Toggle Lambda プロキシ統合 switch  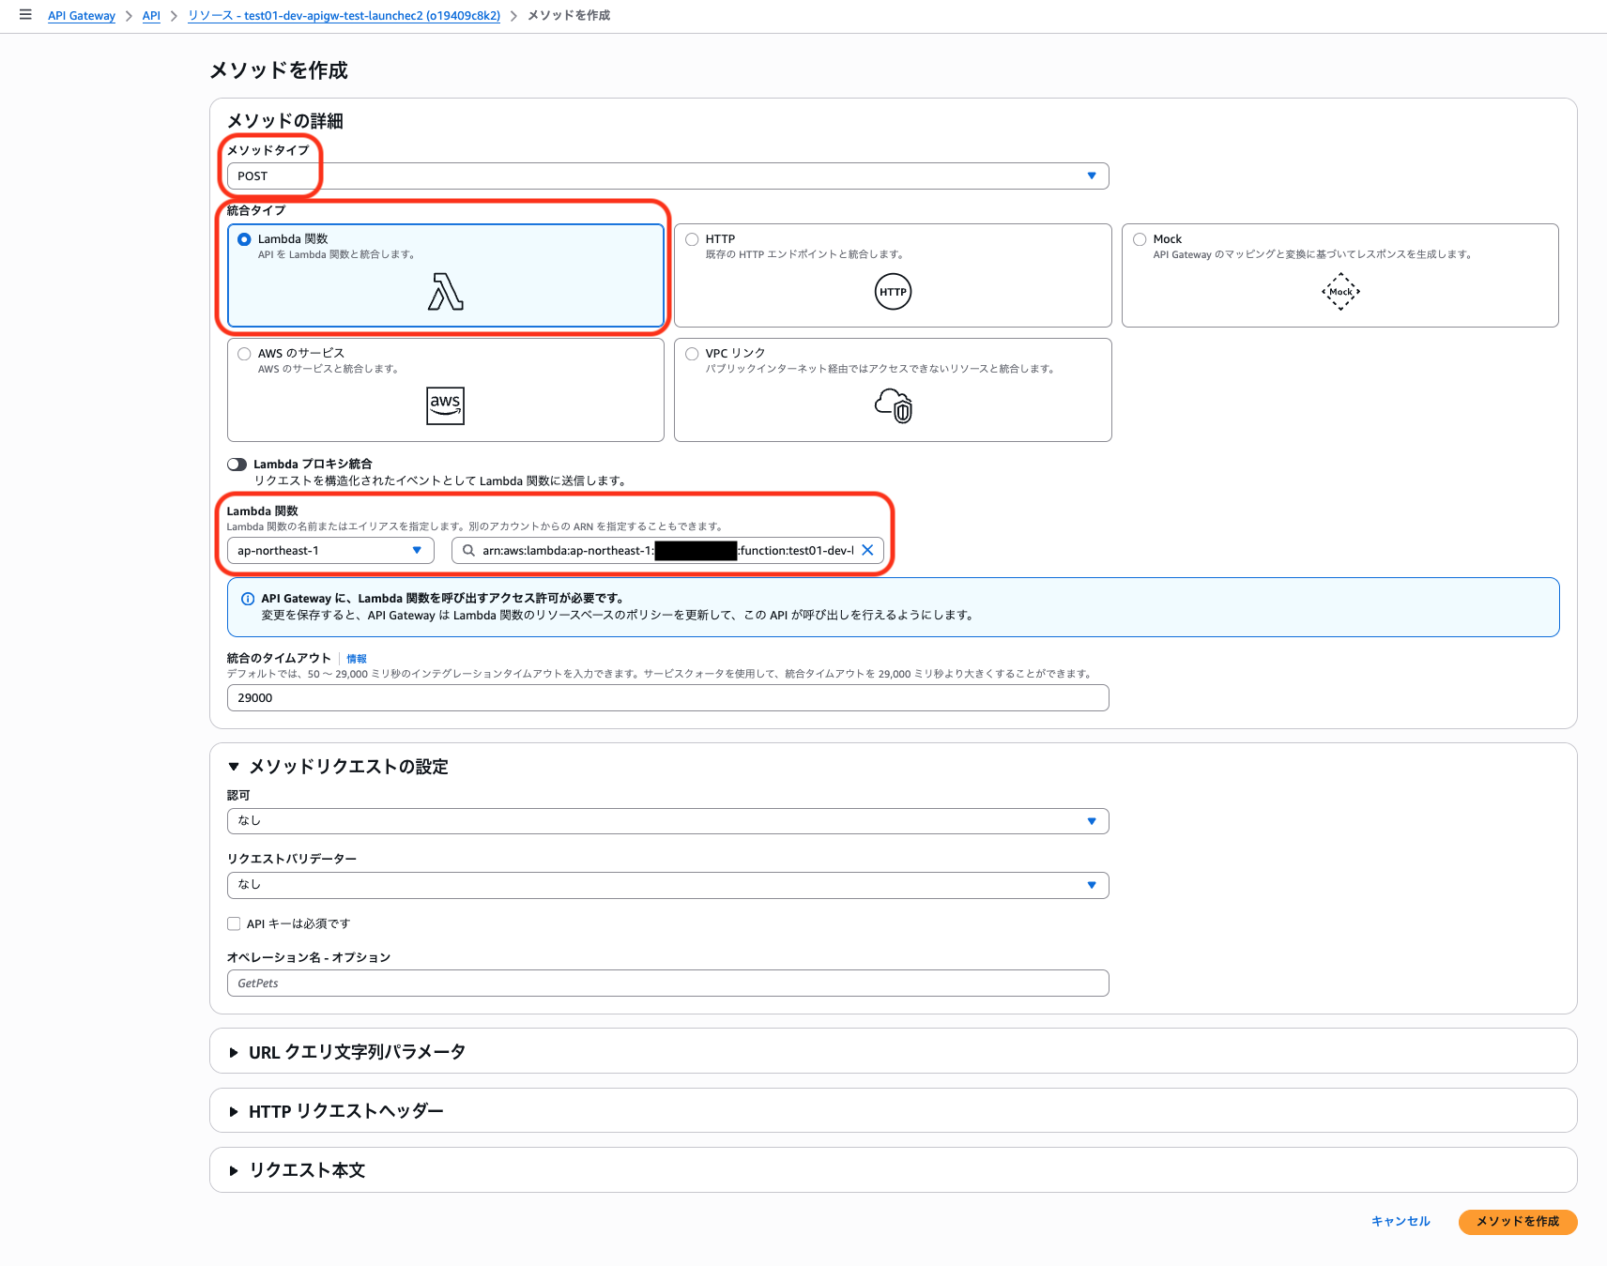(237, 465)
